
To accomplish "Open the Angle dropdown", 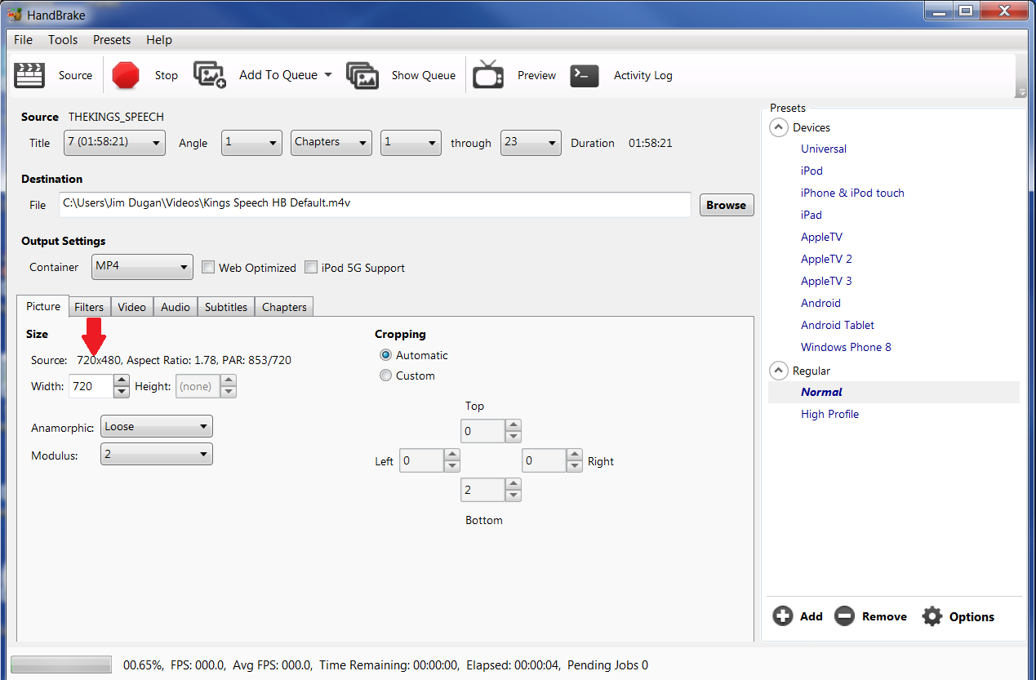I will [x=251, y=142].
